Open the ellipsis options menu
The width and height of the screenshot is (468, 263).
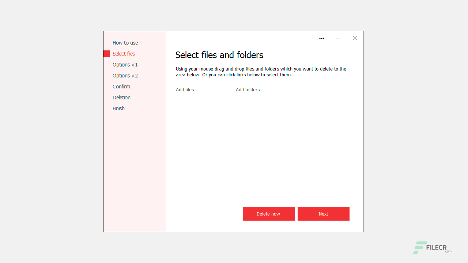coord(322,38)
